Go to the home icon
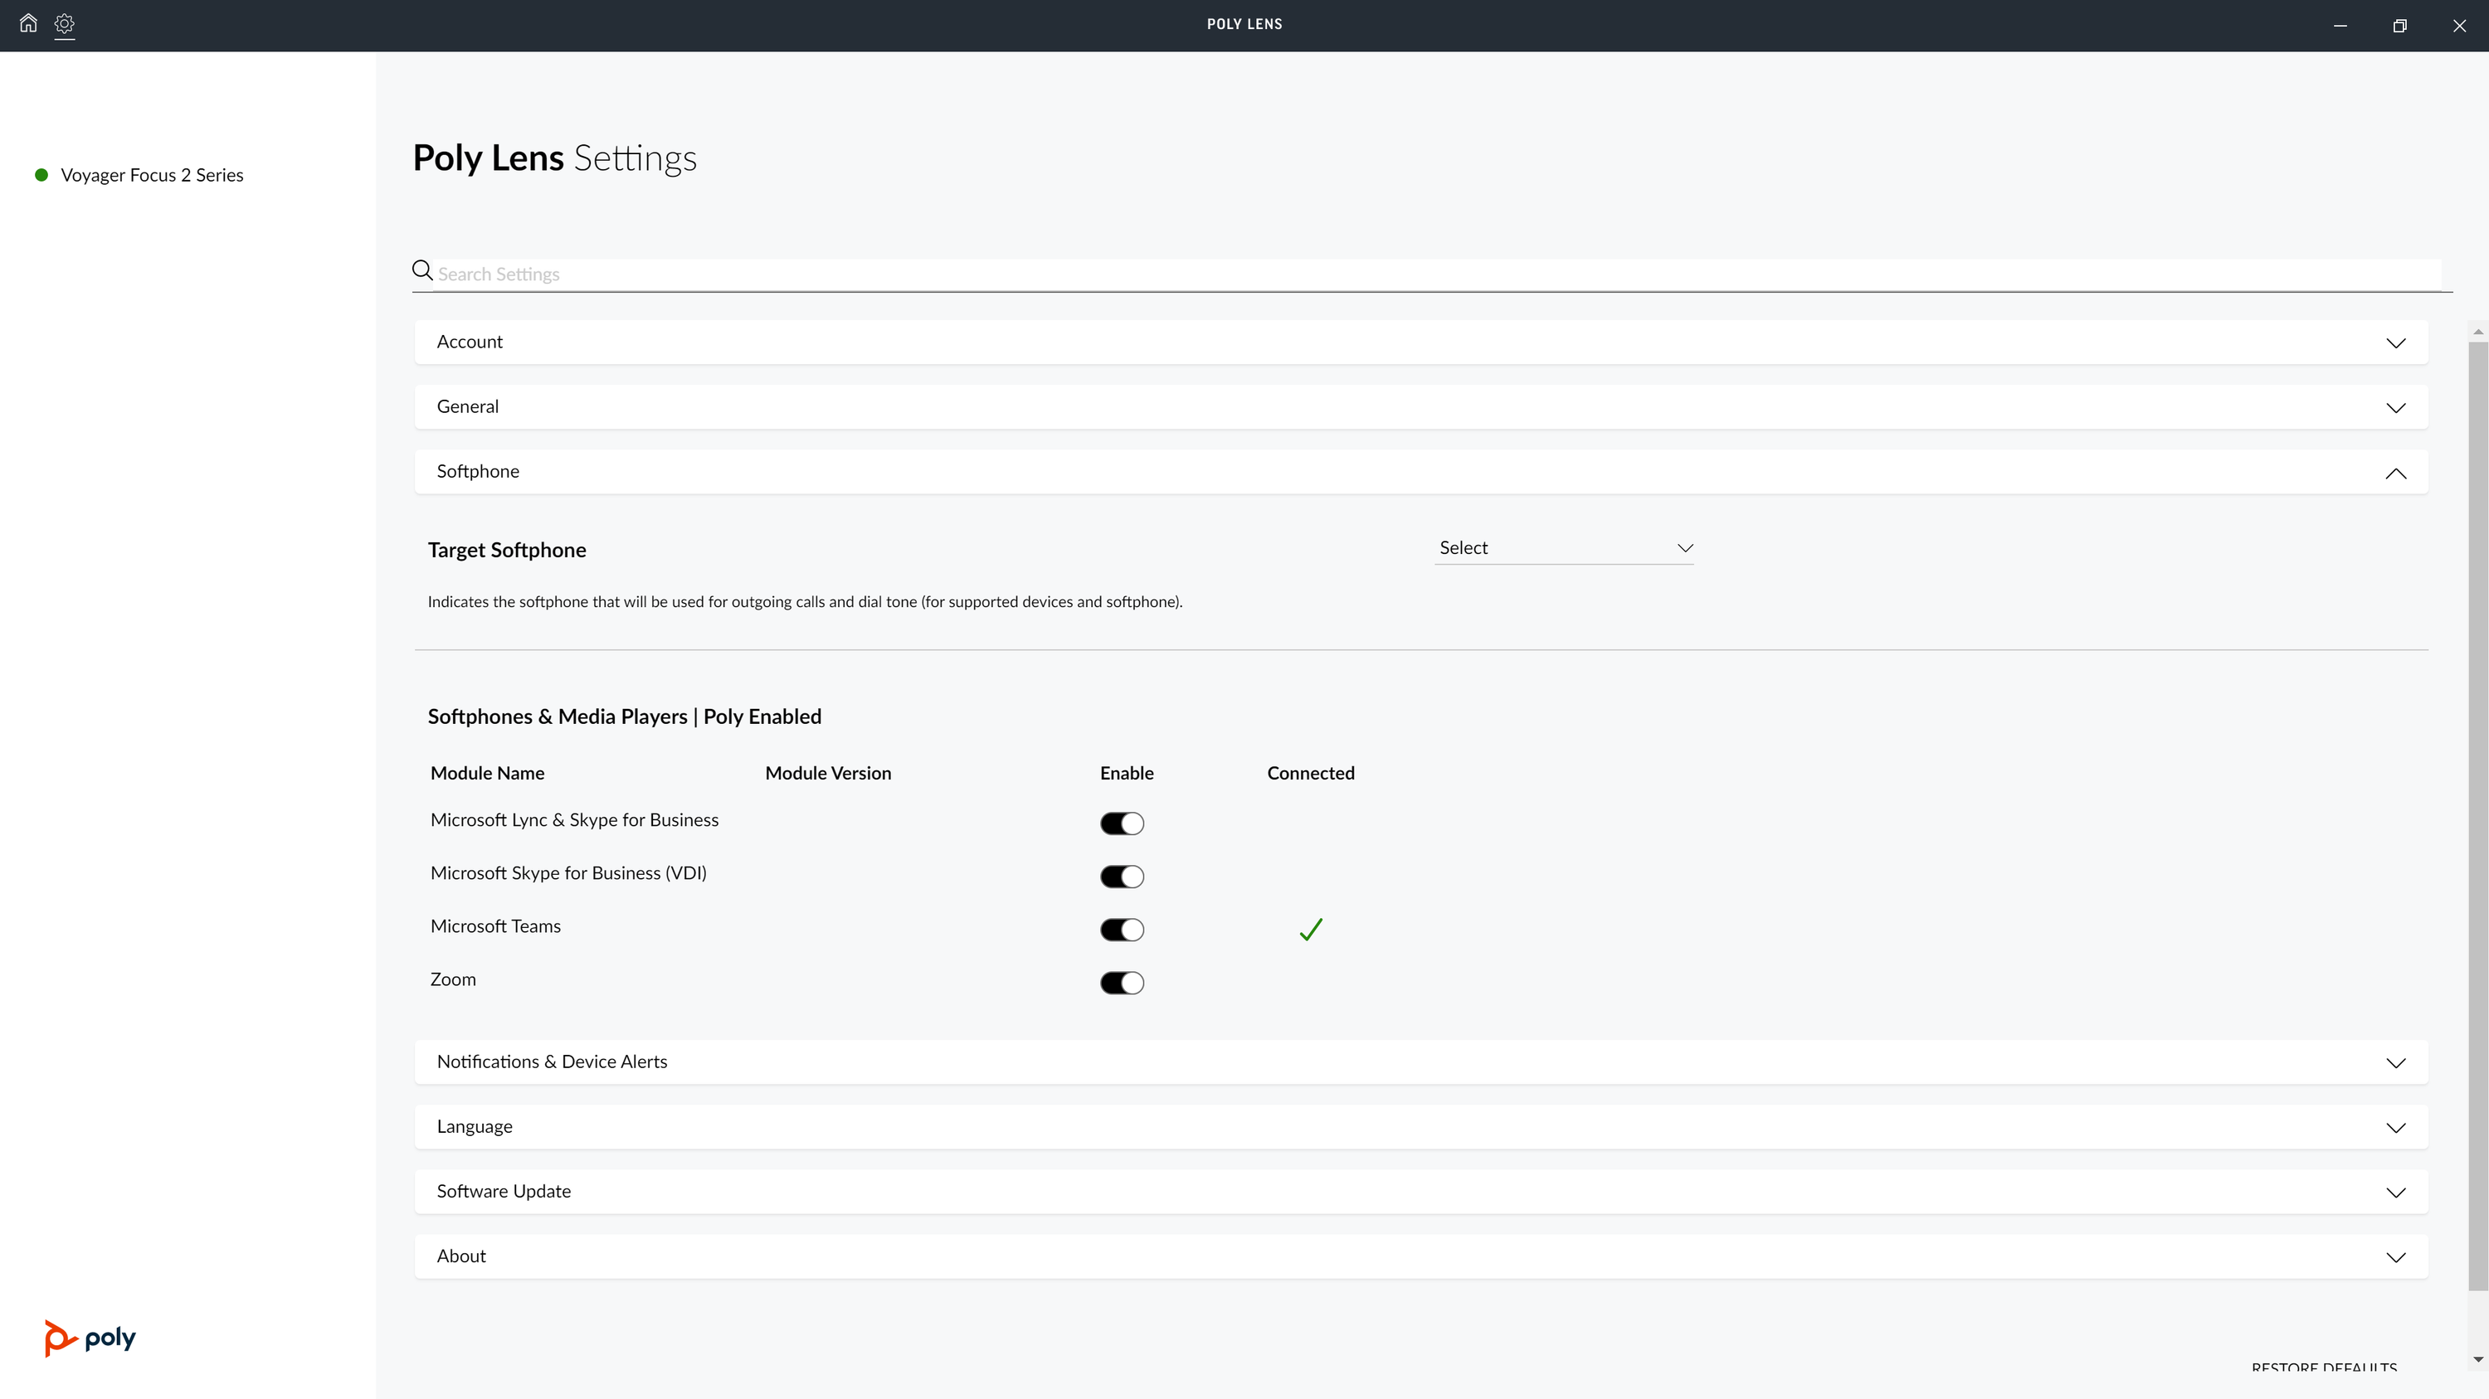Viewport: 2489px width, 1399px height. (x=28, y=23)
